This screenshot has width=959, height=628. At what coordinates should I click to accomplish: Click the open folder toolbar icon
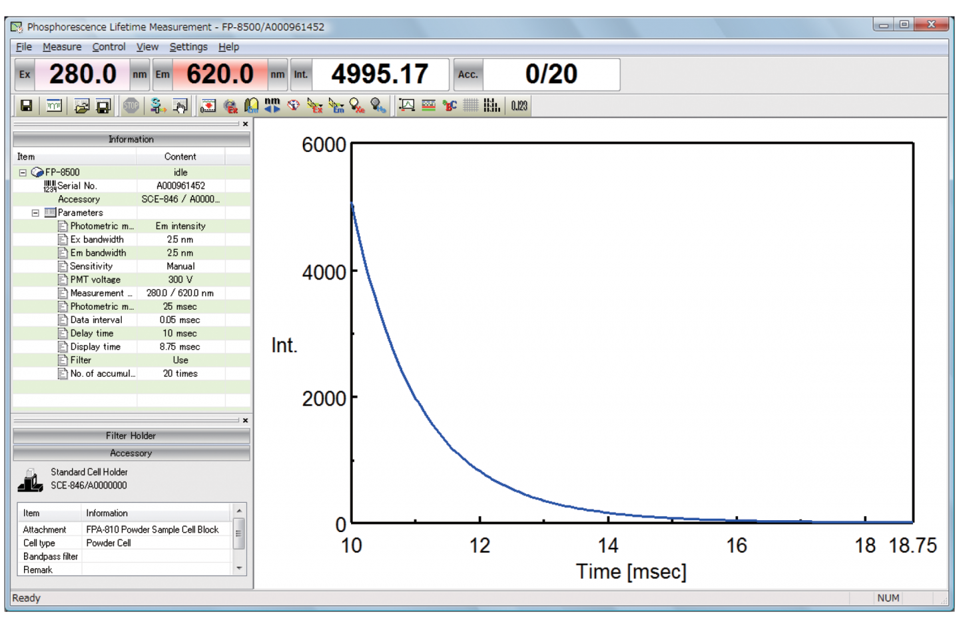(81, 106)
